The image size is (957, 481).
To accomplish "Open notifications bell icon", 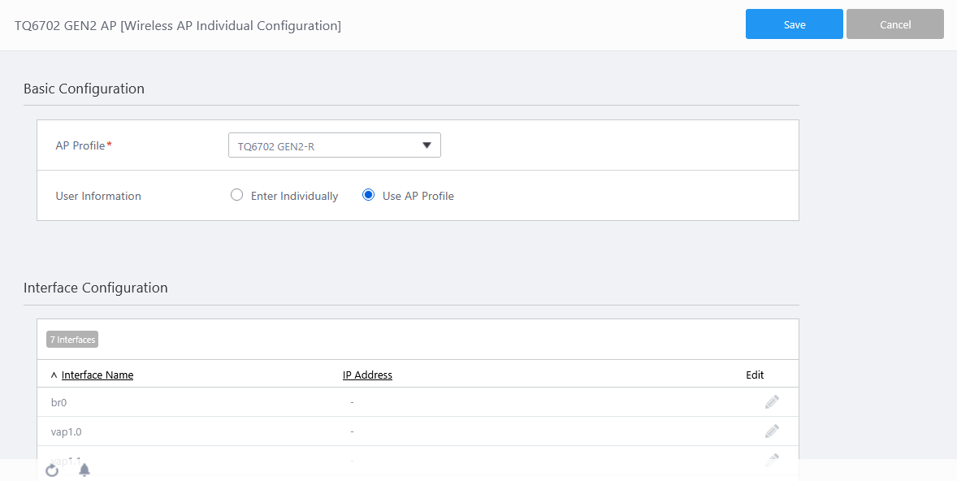I will point(84,470).
